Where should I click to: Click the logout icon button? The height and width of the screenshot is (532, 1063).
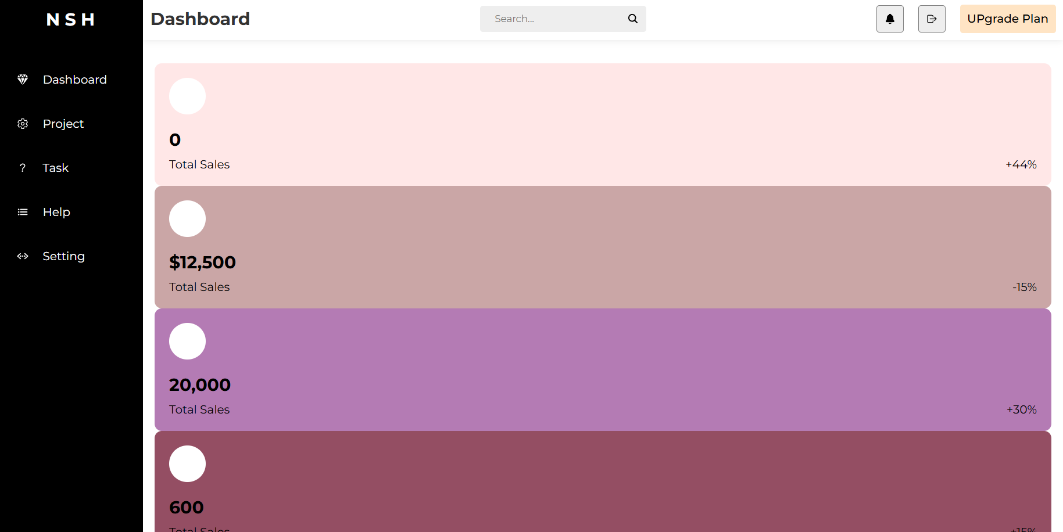932,19
